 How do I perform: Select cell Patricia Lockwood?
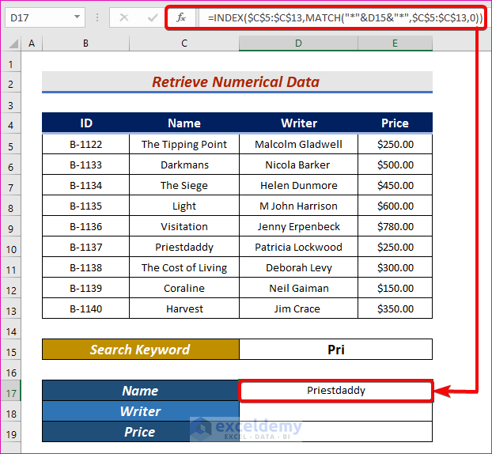pos(298,247)
